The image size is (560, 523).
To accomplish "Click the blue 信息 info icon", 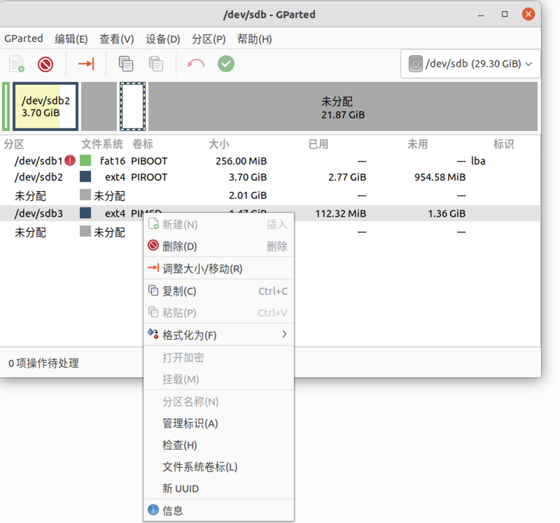I will coord(153,510).
